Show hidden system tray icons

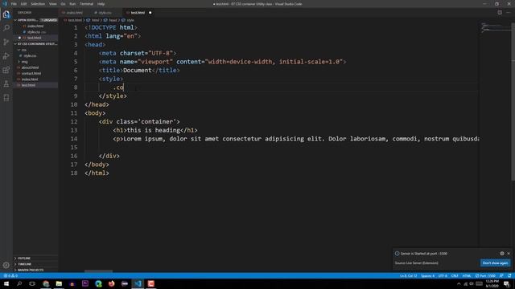pyautogui.click(x=459, y=283)
